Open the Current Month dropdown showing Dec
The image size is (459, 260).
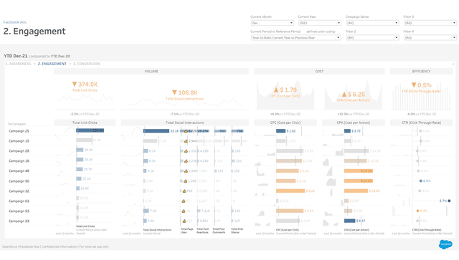[273, 23]
